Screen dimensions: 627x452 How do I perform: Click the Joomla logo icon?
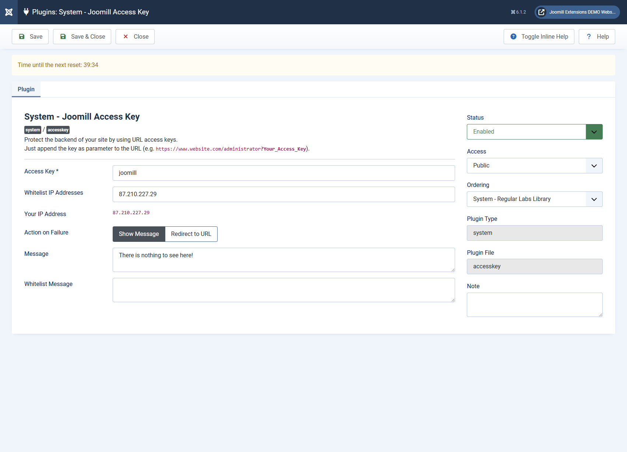[9, 12]
